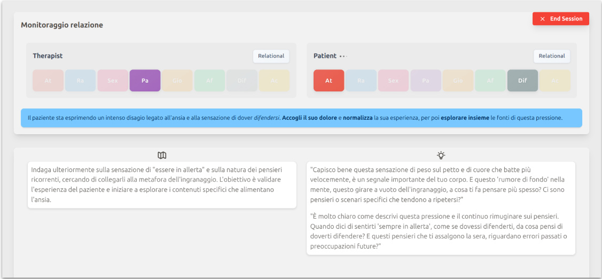This screenshot has height=279, width=602.
Task: Enable the Therapist Gio chip
Action: 177,81
